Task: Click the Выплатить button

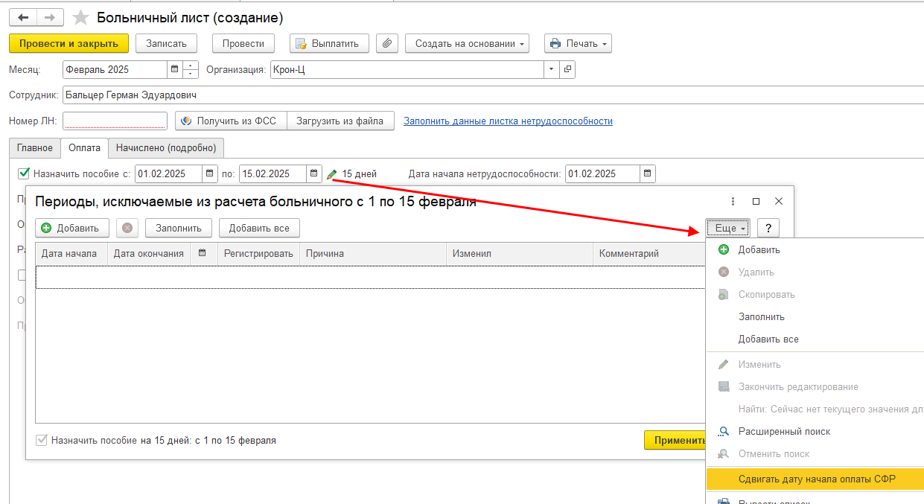Action: [329, 43]
